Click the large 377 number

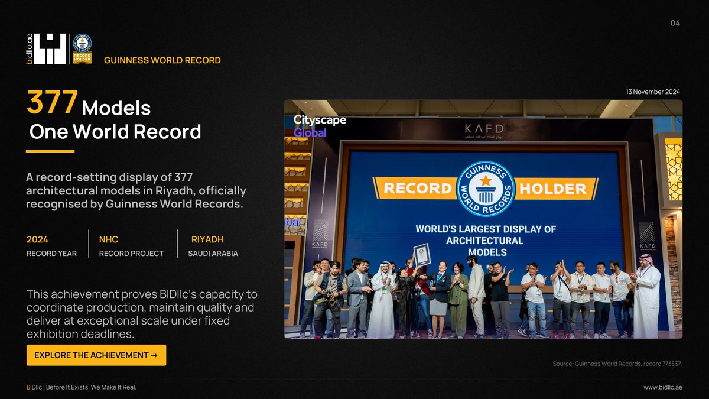(x=52, y=103)
